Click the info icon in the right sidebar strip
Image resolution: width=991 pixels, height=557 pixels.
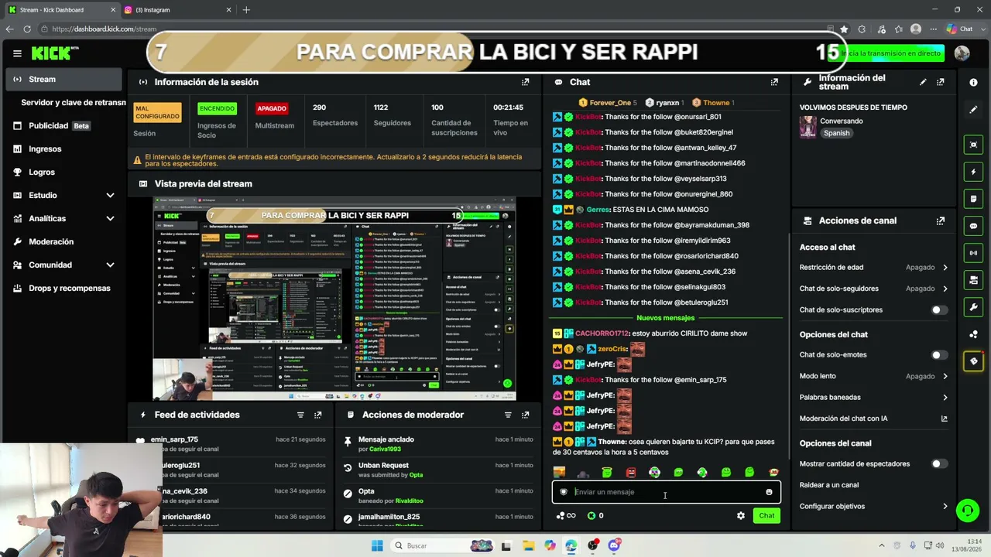point(973,83)
